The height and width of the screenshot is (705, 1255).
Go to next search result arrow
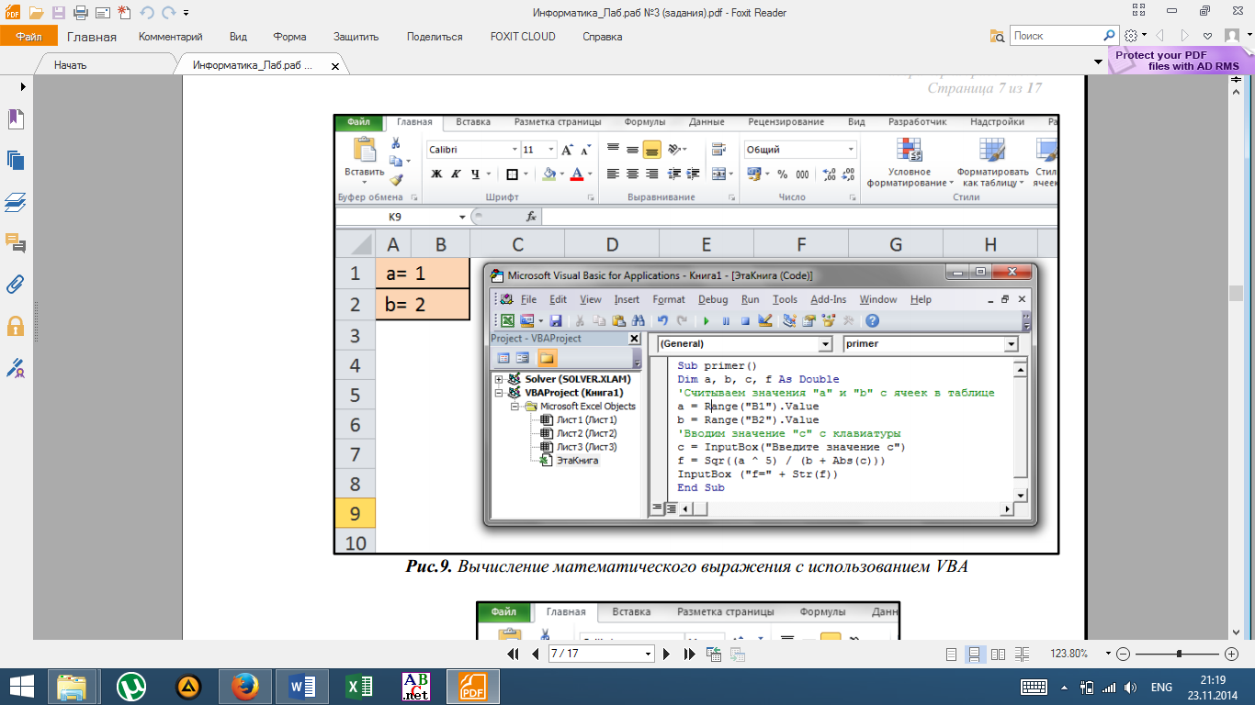pos(1185,36)
